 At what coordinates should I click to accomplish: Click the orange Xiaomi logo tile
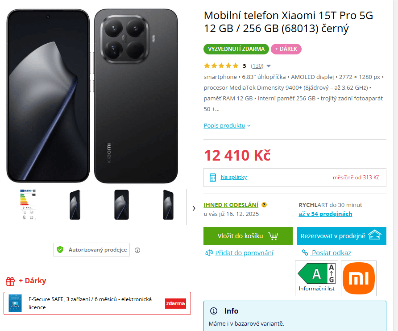[x=360, y=278]
